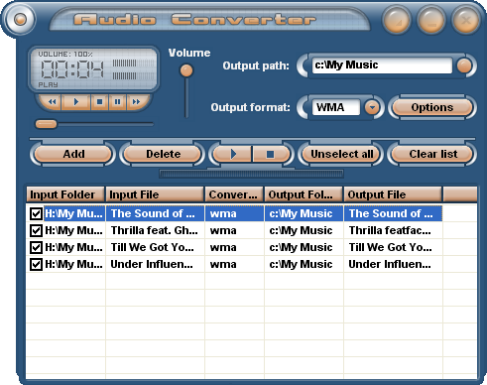Click the conversion progress bar

coord(251,174)
